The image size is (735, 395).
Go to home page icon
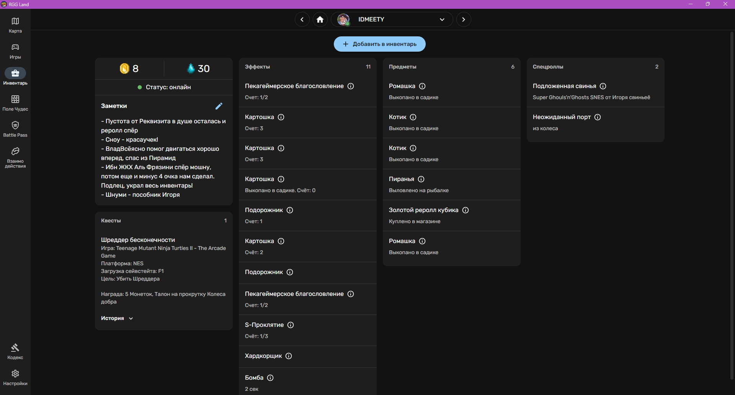320,20
